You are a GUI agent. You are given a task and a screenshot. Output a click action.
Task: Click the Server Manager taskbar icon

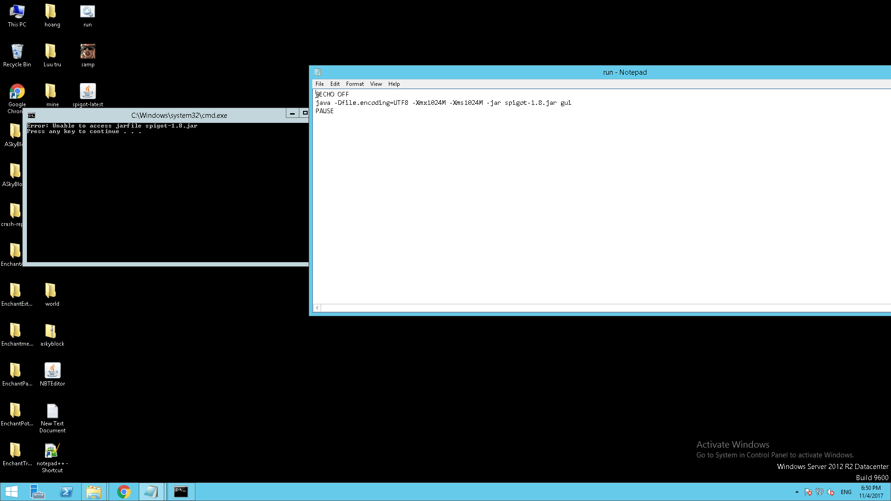tap(37, 492)
